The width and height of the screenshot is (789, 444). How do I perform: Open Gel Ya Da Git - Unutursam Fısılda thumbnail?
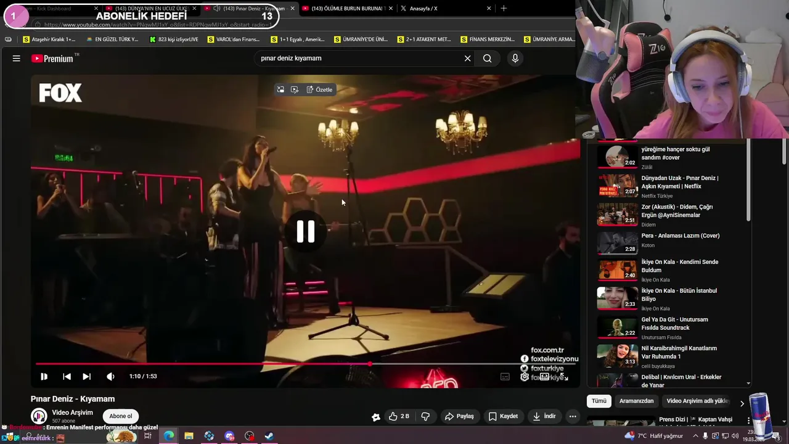(x=617, y=327)
